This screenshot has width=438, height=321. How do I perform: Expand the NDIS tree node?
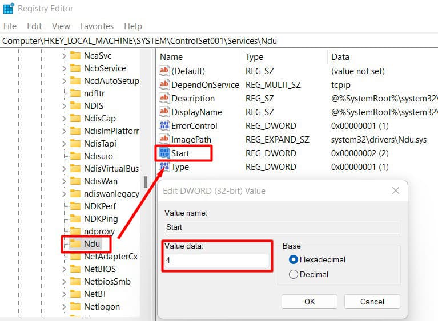pyautogui.click(x=64, y=106)
